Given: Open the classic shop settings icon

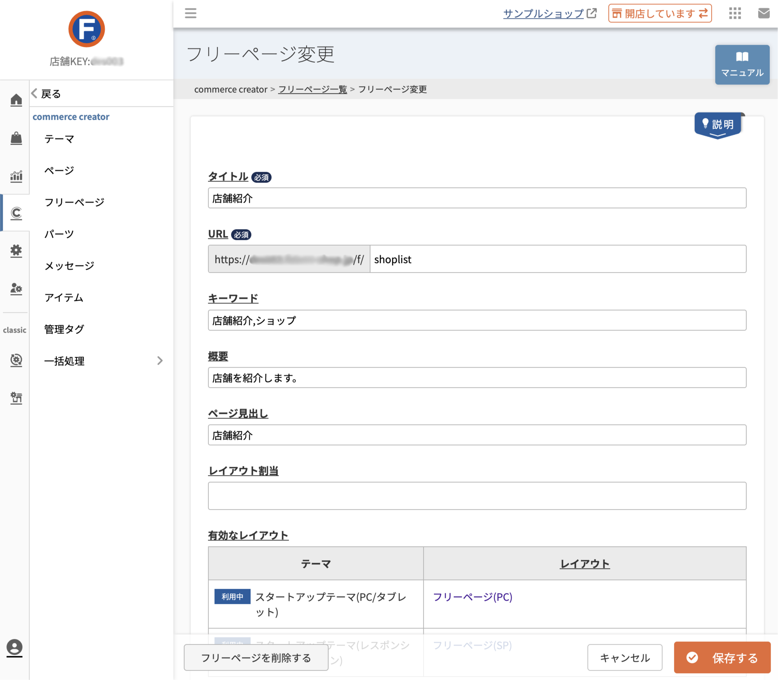Looking at the screenshot, I should (x=16, y=398).
